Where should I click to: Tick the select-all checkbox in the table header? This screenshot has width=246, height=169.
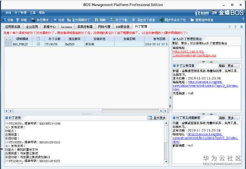point(38,39)
